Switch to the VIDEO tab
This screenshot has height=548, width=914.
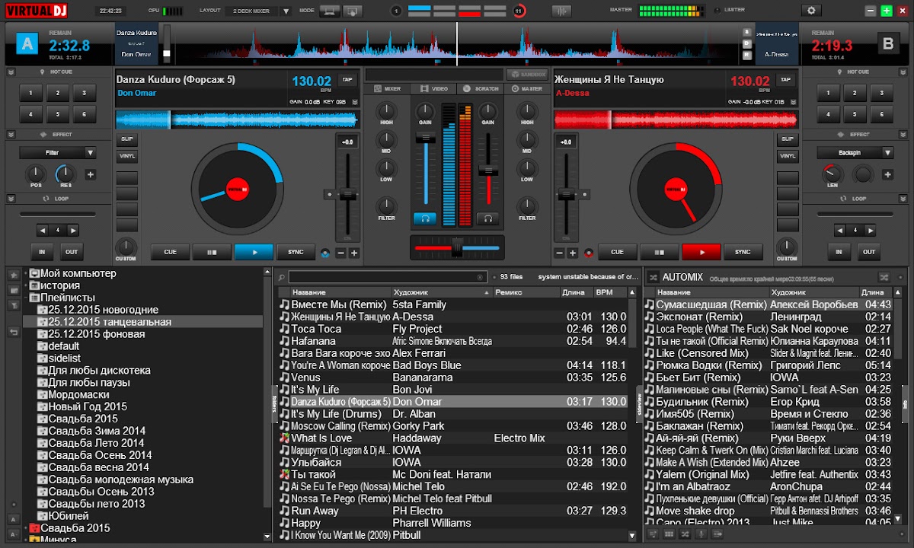tap(434, 89)
